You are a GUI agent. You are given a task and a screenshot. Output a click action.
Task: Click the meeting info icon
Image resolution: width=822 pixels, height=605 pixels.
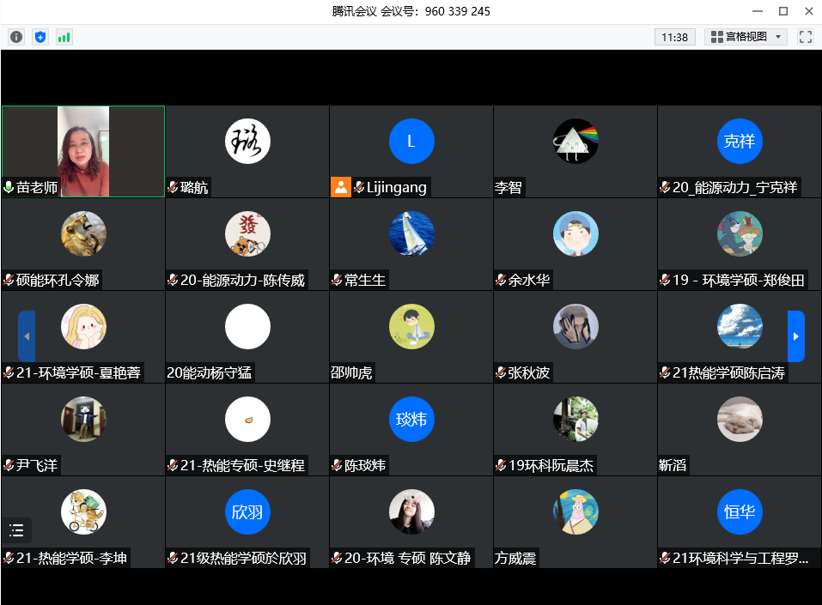[16, 37]
